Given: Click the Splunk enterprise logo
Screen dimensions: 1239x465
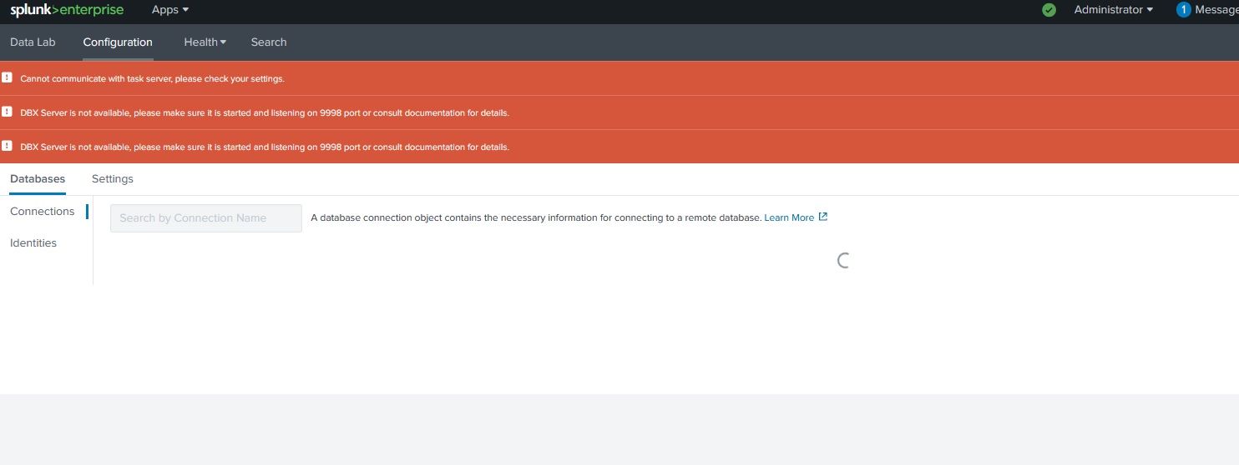Looking at the screenshot, I should [x=67, y=10].
